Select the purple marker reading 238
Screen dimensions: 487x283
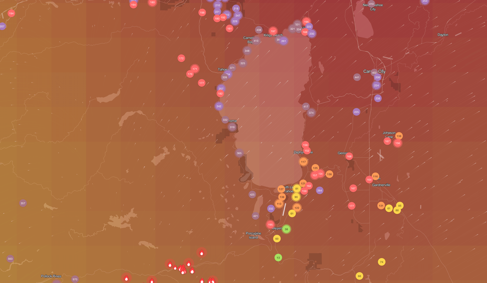tap(378, 98)
